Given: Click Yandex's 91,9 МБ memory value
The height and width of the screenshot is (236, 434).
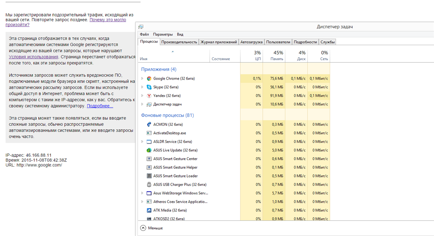Looking at the screenshot, I should pos(277,96).
